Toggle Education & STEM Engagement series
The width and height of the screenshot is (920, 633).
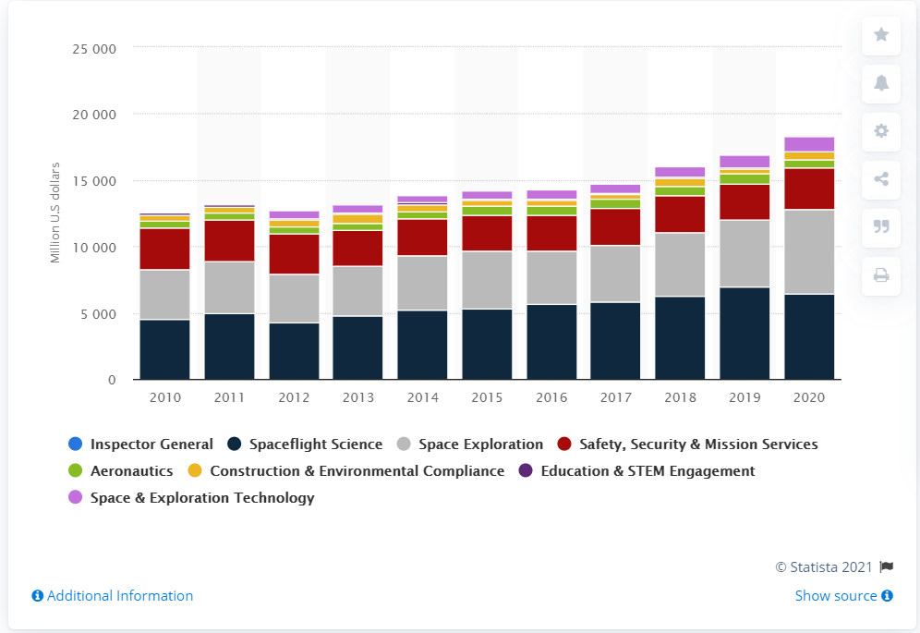tap(637, 471)
